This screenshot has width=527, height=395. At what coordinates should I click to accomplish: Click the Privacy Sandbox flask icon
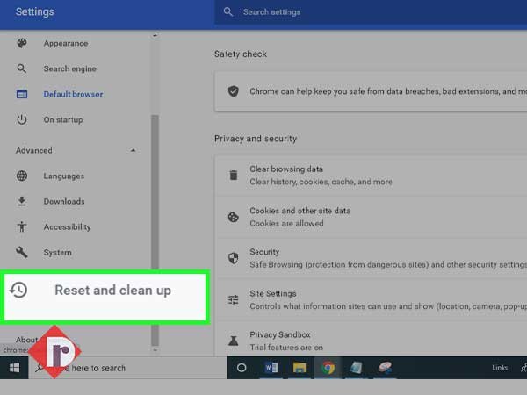click(234, 341)
